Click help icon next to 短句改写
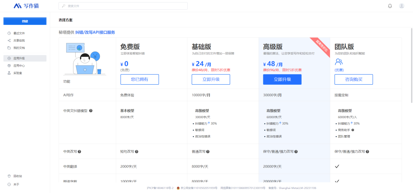413x193 pixels. pyautogui.click(x=137, y=152)
